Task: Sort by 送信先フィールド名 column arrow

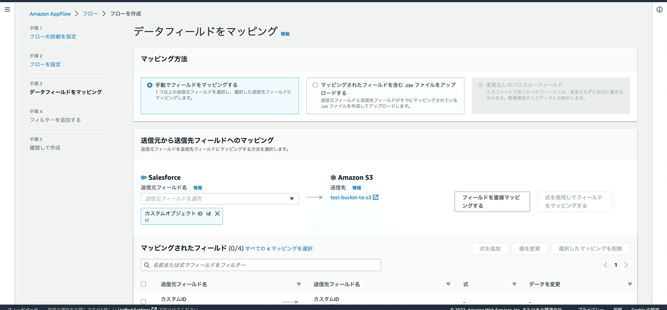Action: tap(448, 284)
